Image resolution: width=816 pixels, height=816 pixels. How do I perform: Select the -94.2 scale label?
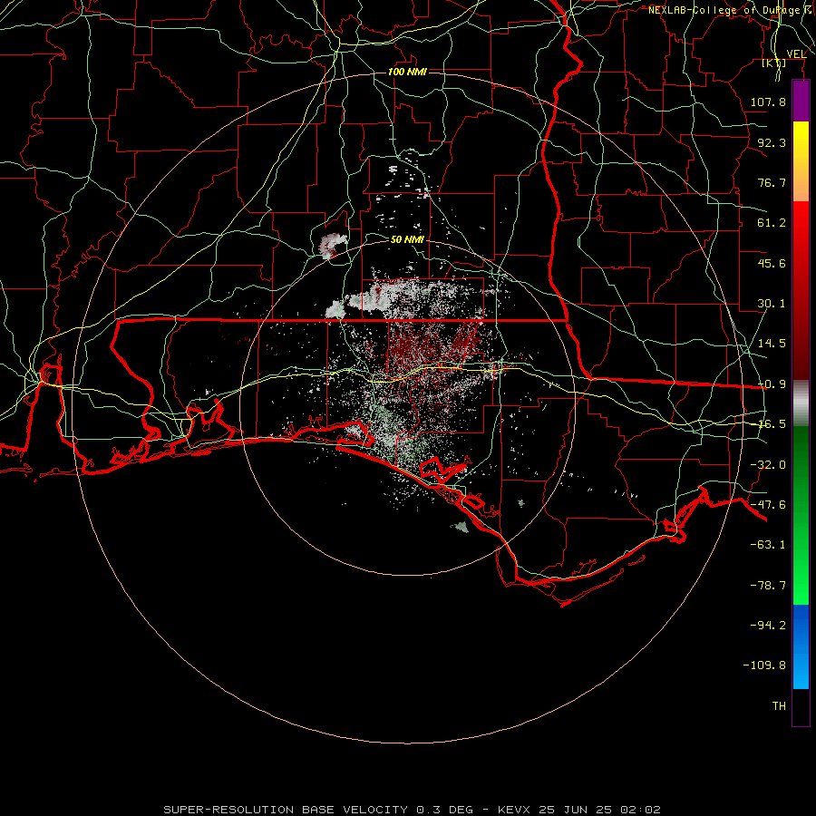click(768, 626)
